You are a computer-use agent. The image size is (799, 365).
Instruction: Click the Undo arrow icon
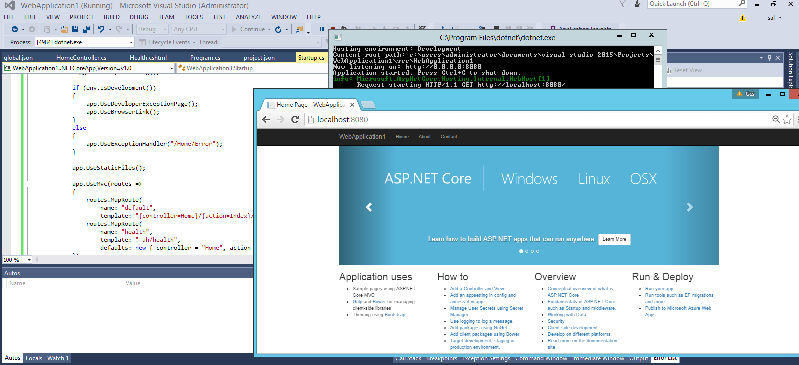click(101, 29)
